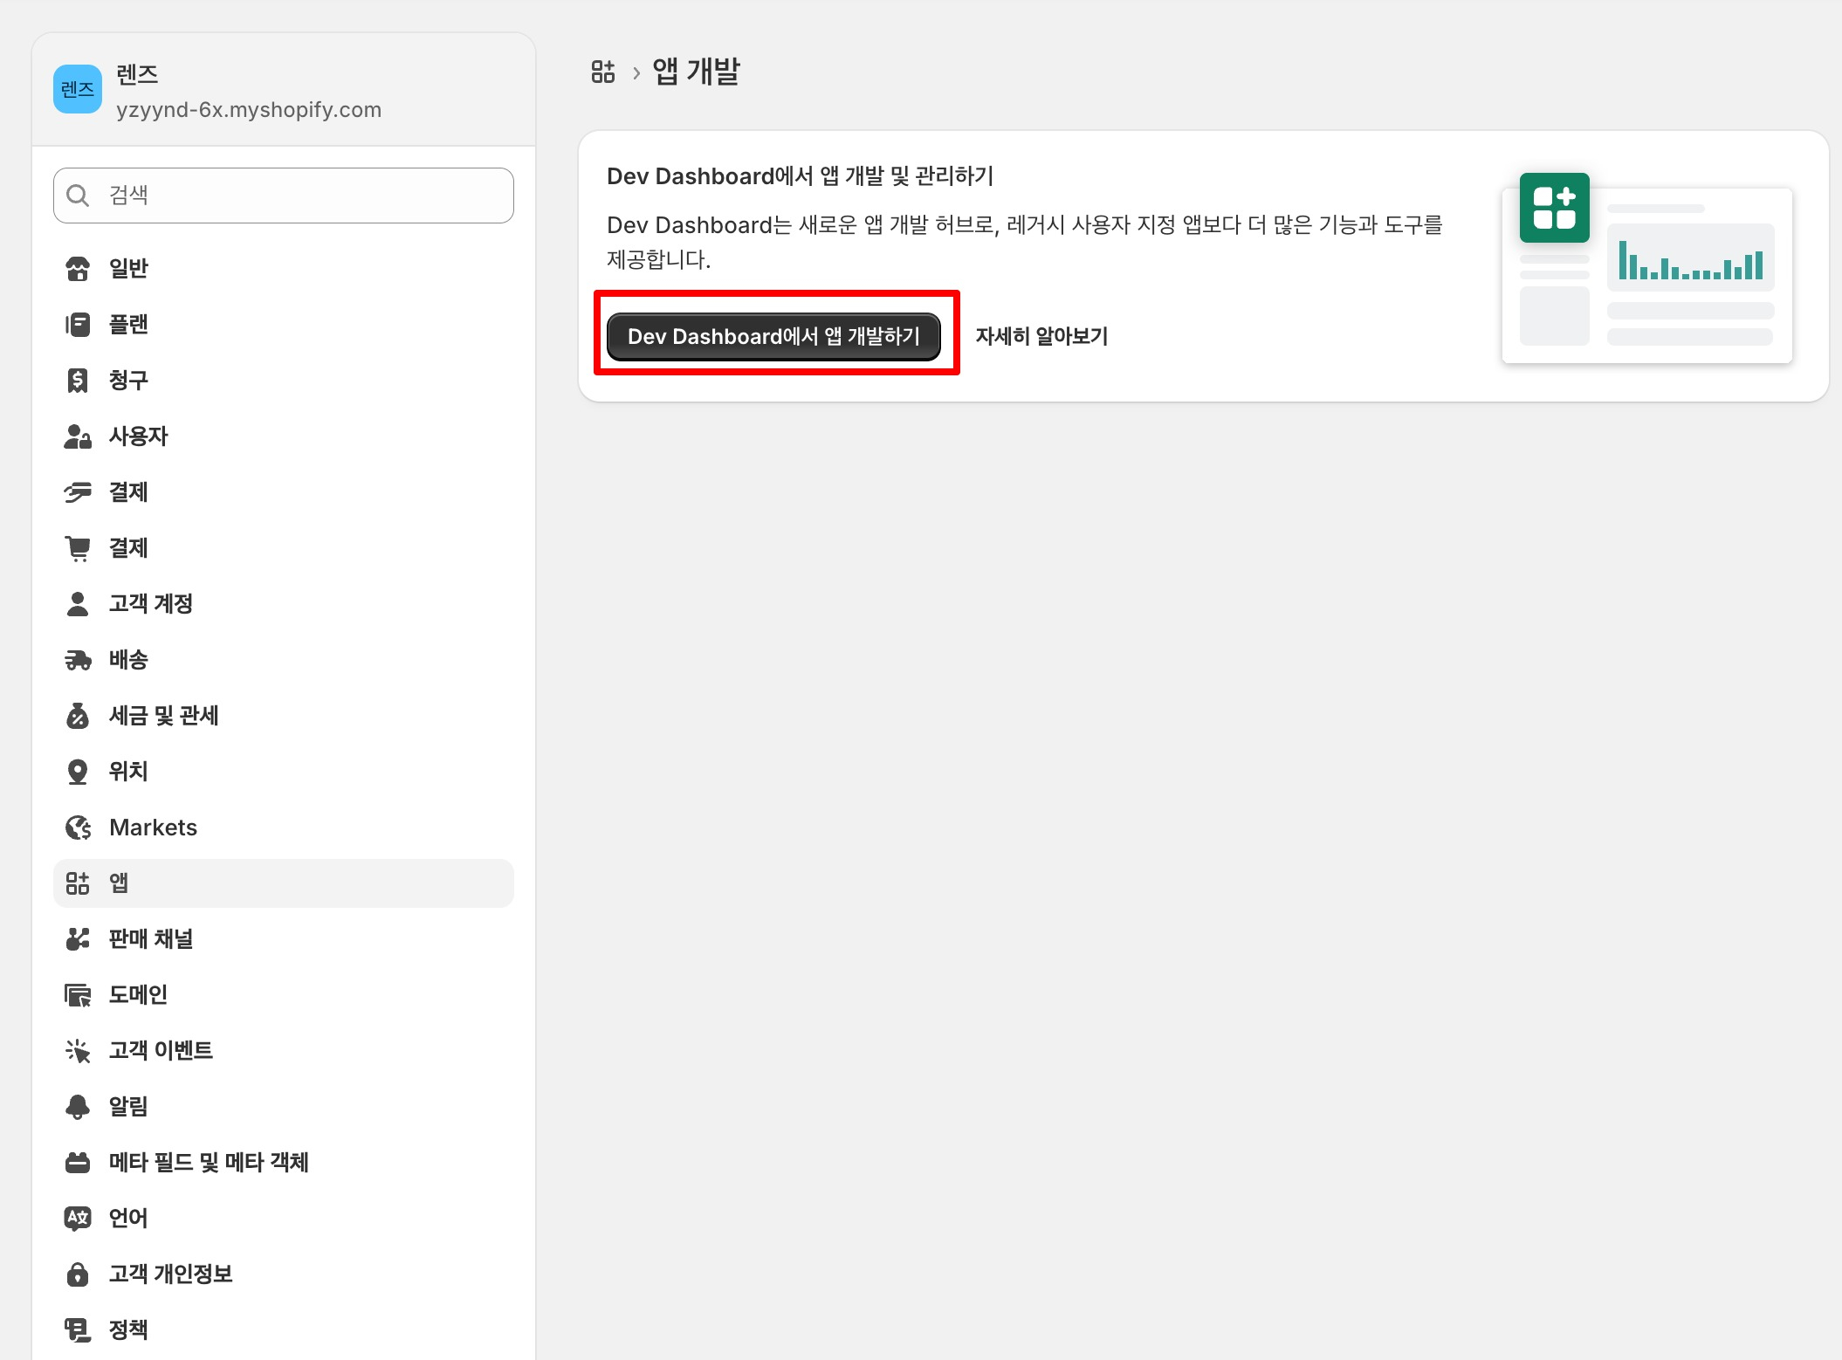Go to 사용자 settings section
The width and height of the screenshot is (1842, 1360).
coord(138,436)
